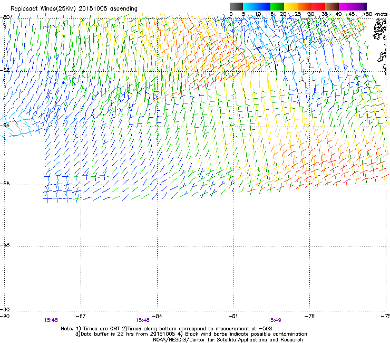Click the '-84' longitude axis label
This screenshot has height=343, width=390.
coord(157,316)
